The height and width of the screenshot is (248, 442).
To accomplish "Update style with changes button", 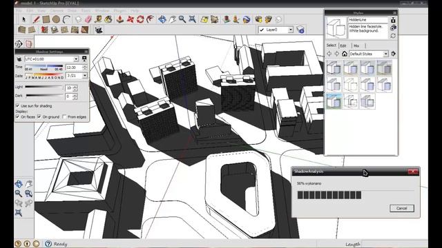I will coord(393,36).
